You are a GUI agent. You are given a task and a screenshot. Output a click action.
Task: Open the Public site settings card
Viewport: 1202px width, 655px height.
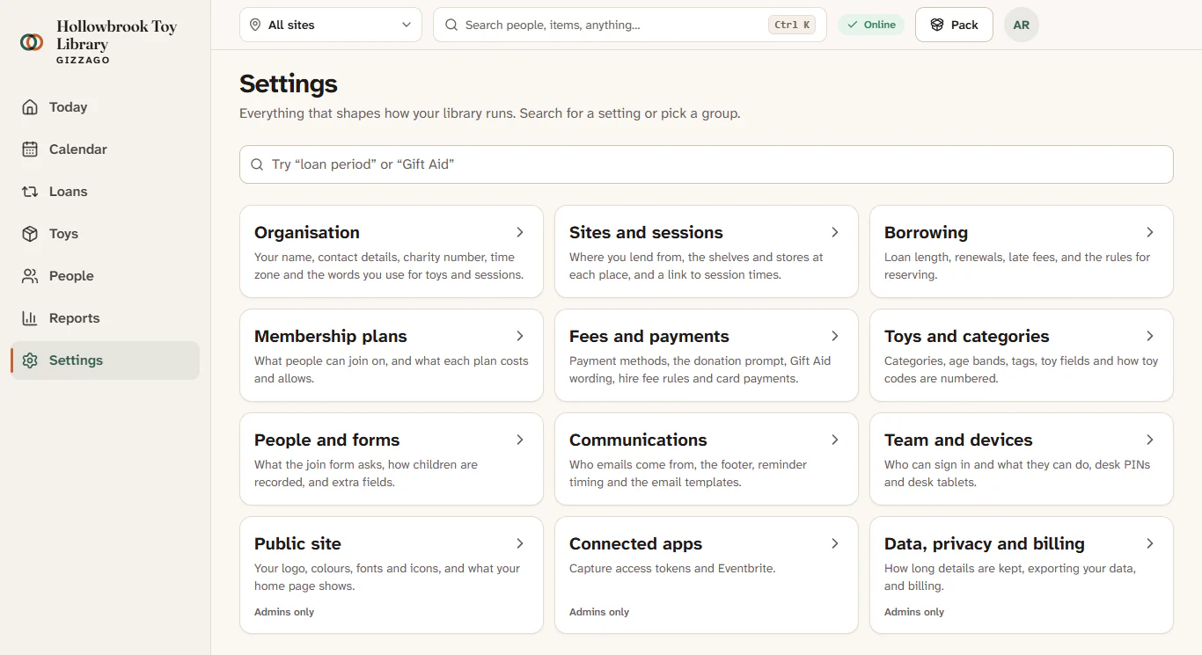(x=392, y=575)
